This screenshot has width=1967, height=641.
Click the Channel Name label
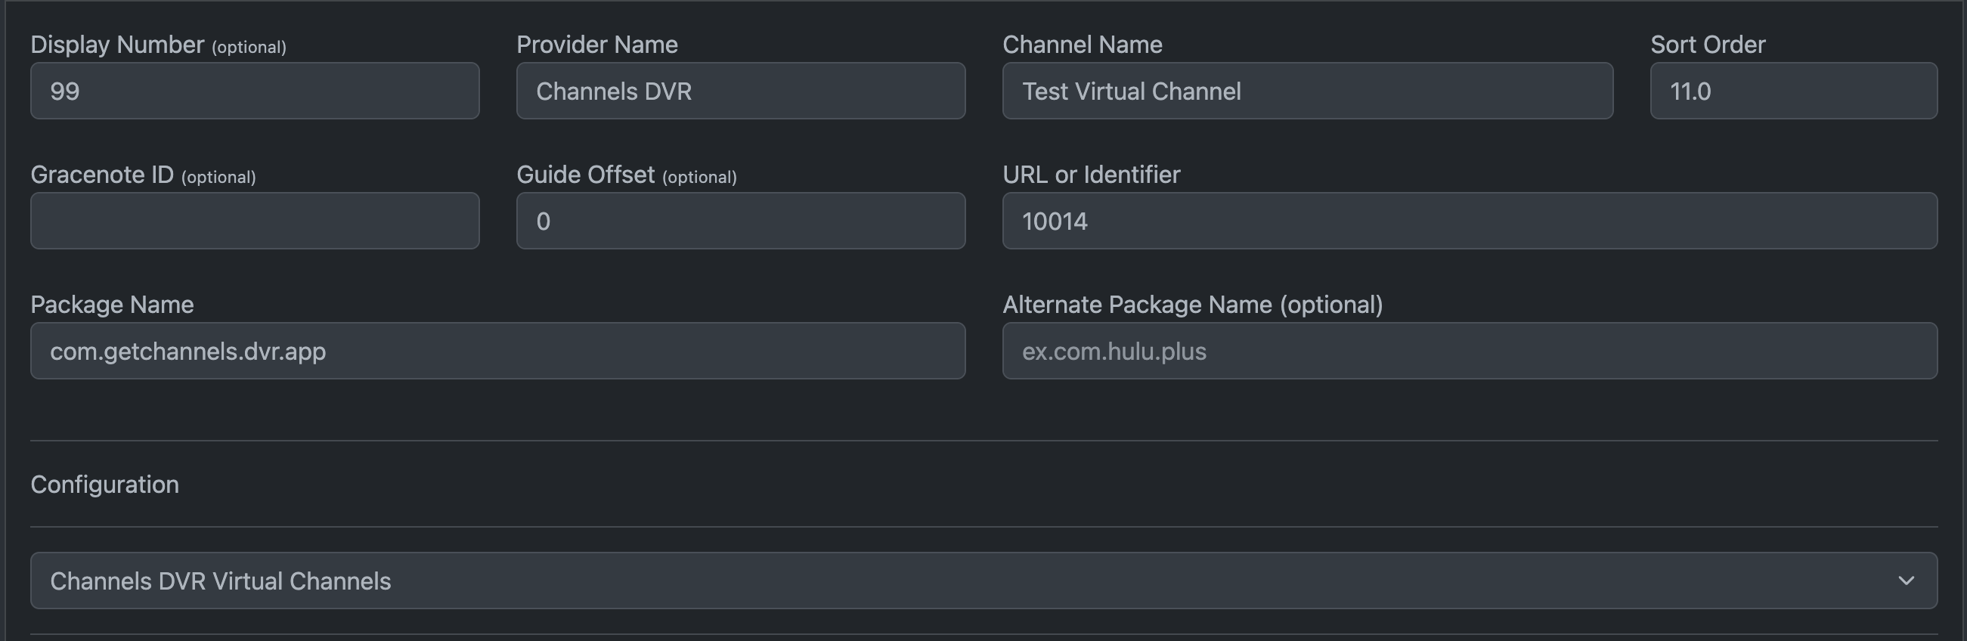[1082, 45]
